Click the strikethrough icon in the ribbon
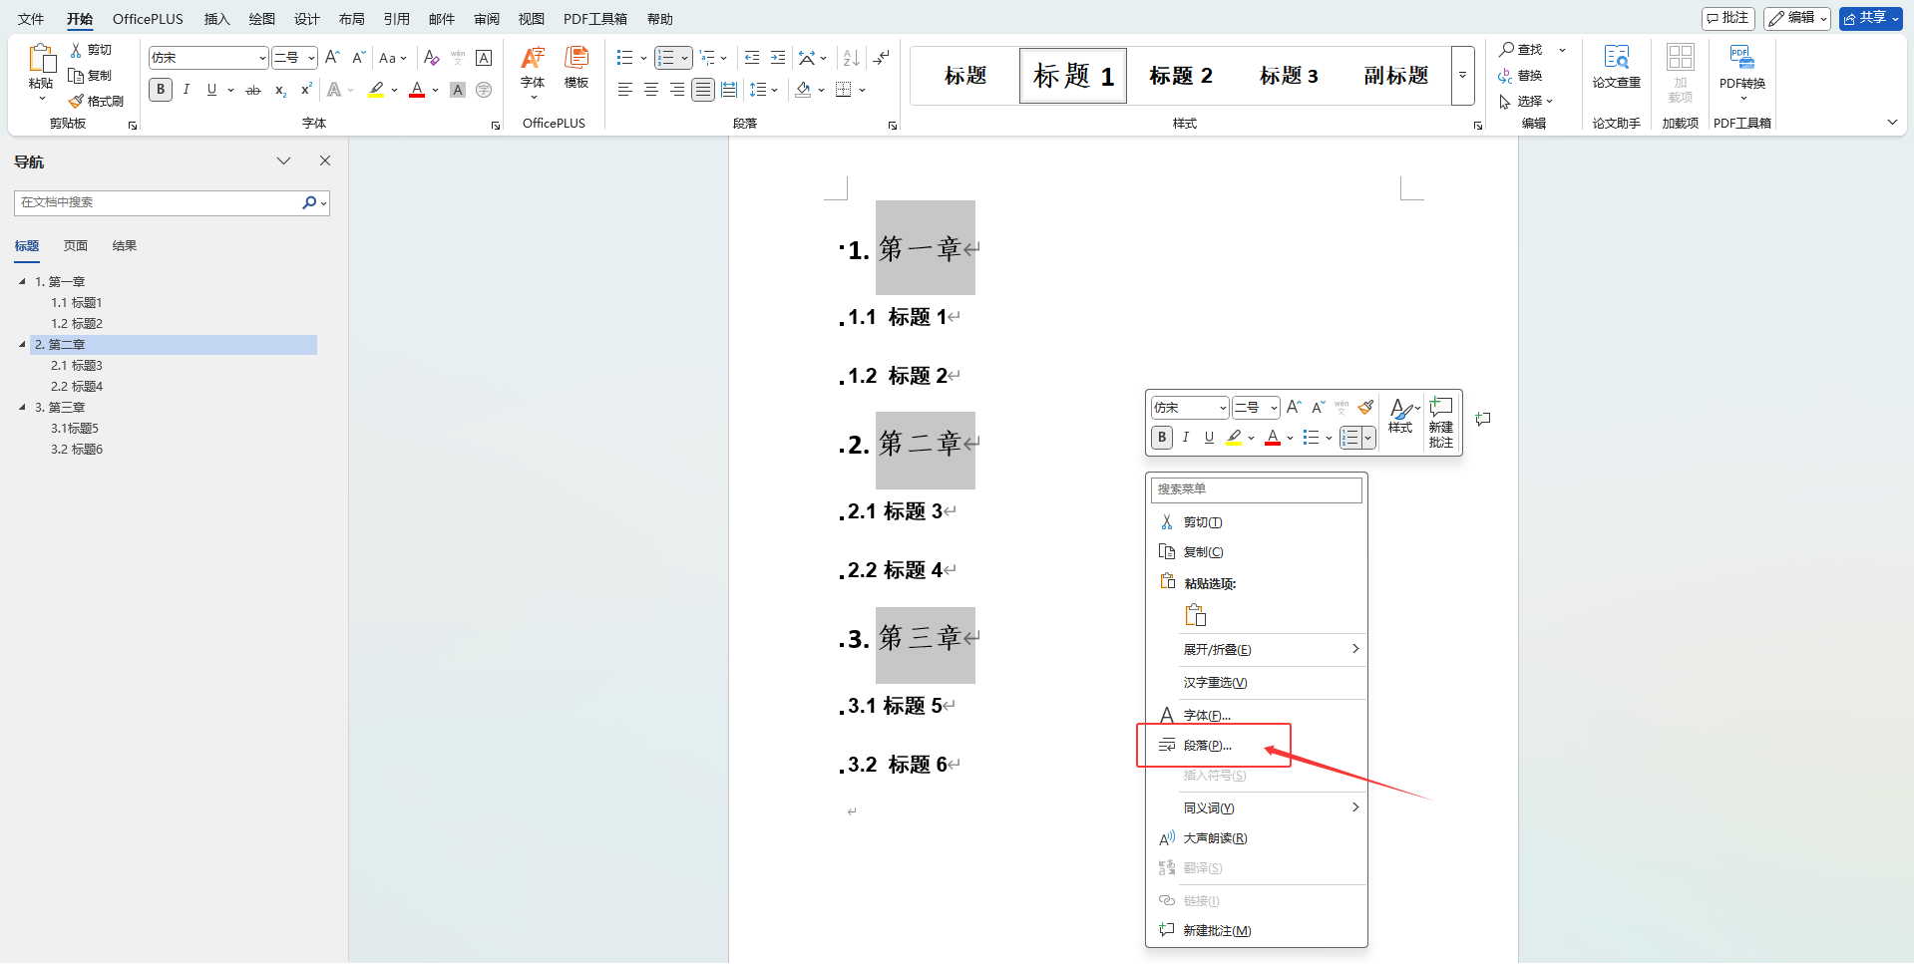Image resolution: width=1914 pixels, height=964 pixels. 253,90
